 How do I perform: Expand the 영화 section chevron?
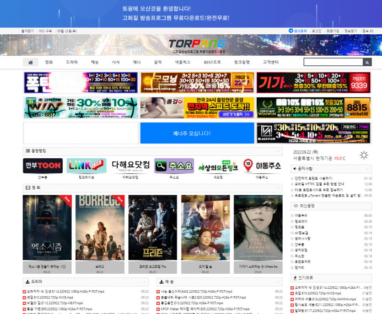click(279, 187)
